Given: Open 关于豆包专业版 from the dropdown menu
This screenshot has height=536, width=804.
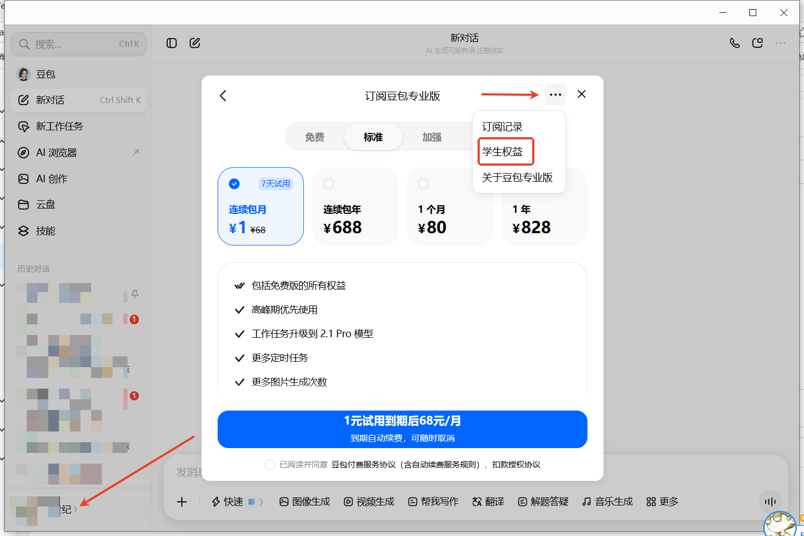Looking at the screenshot, I should tap(517, 177).
